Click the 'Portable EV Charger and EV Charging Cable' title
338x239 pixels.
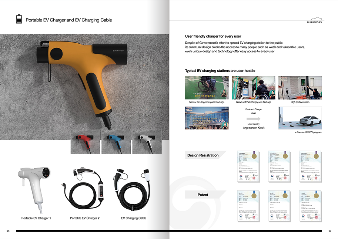point(68,20)
